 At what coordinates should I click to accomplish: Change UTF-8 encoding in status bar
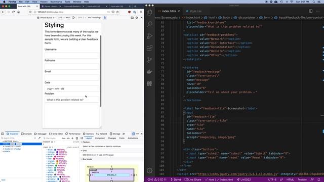click(x=272, y=179)
